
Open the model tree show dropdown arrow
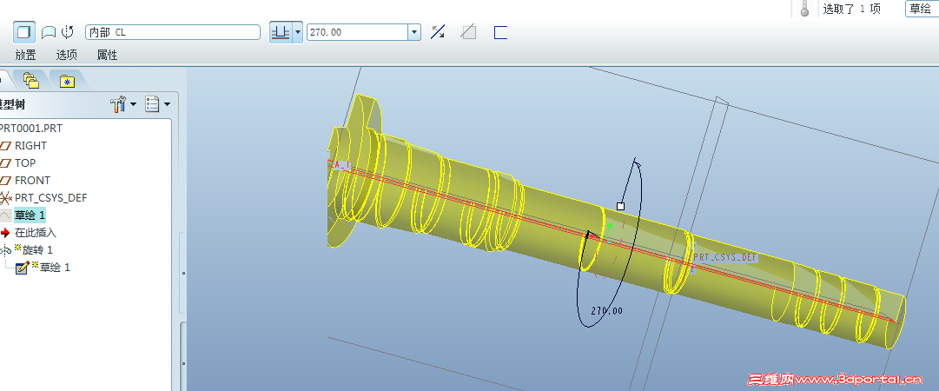point(167,104)
